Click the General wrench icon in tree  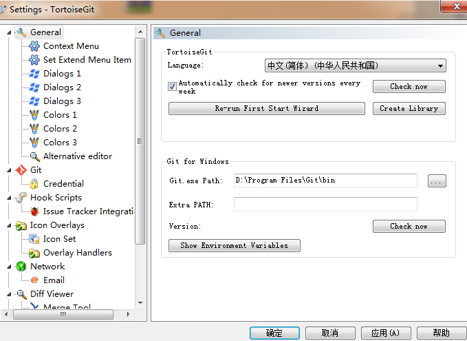point(21,32)
